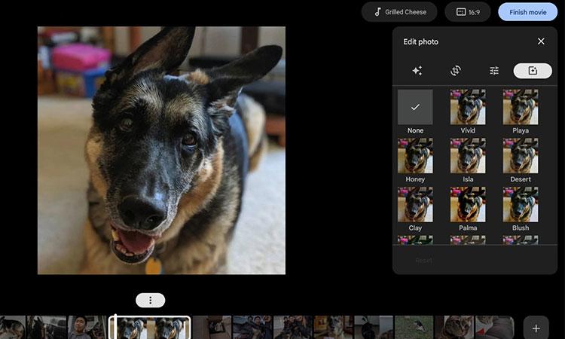Close the Edit photo panel
565x339 pixels.
(x=541, y=41)
